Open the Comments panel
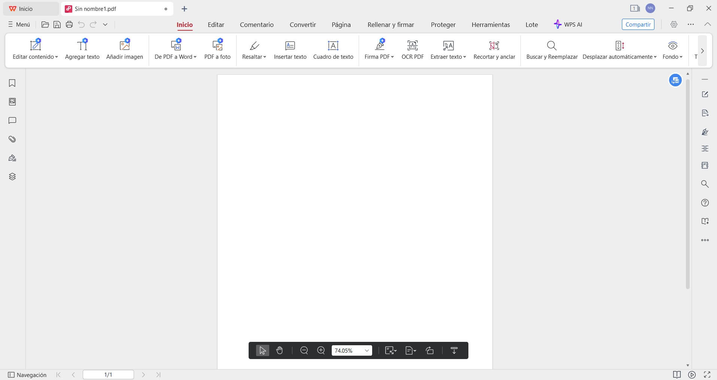The height and width of the screenshot is (380, 717). click(x=12, y=120)
